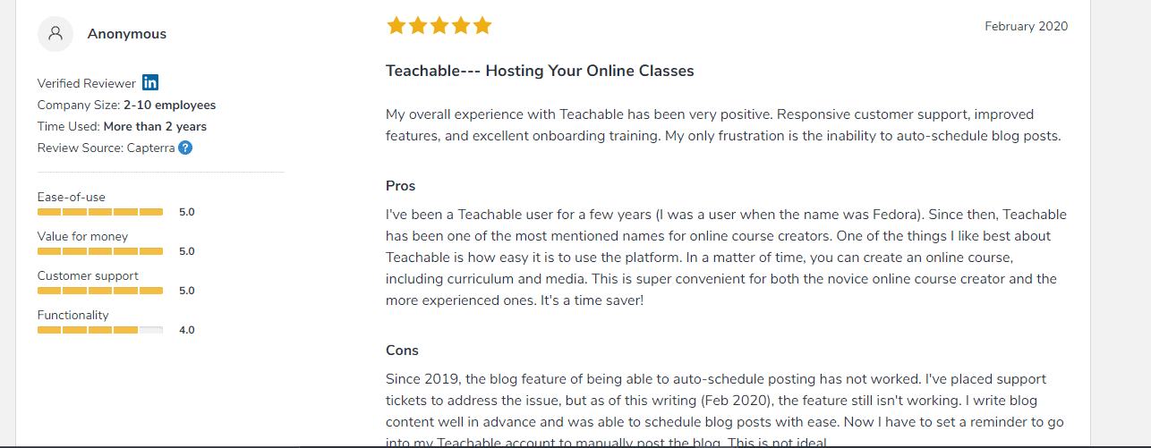Click the Value for money rating bar

tap(100, 251)
